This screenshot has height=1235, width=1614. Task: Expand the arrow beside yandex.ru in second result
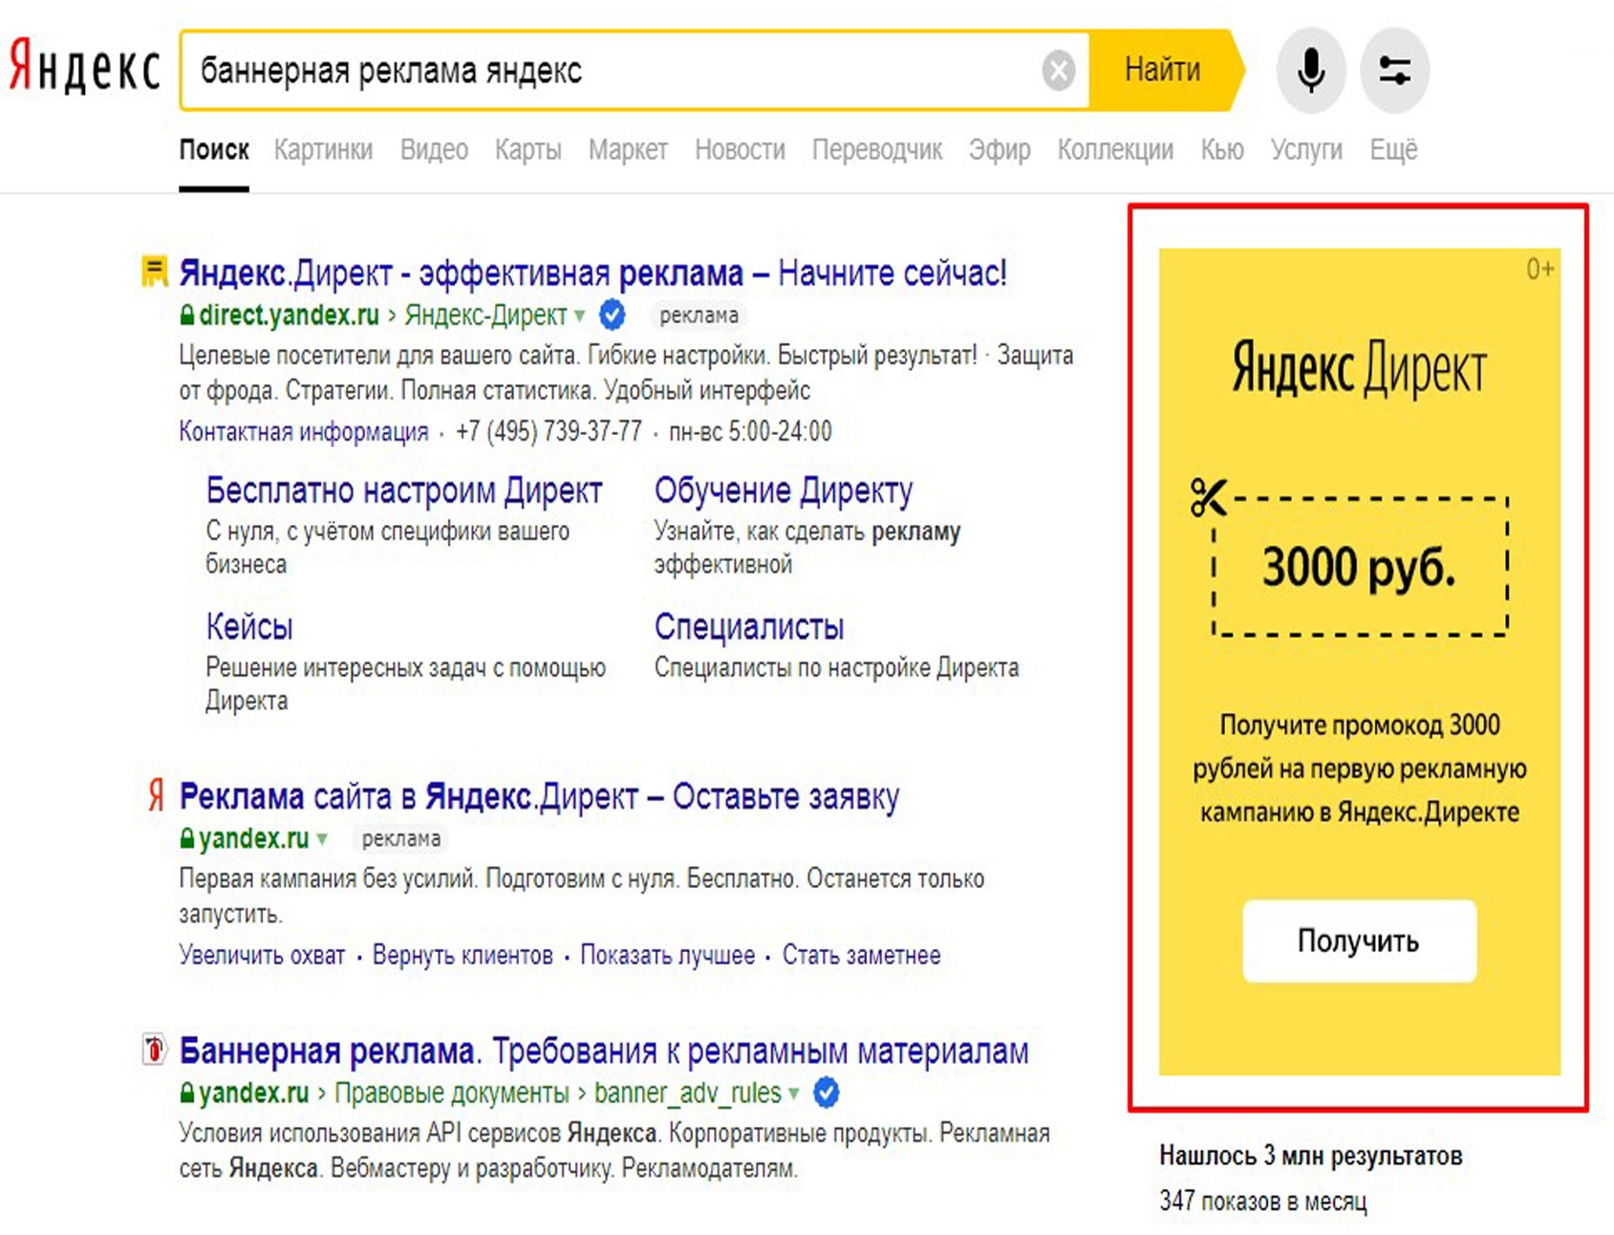pos(323,839)
